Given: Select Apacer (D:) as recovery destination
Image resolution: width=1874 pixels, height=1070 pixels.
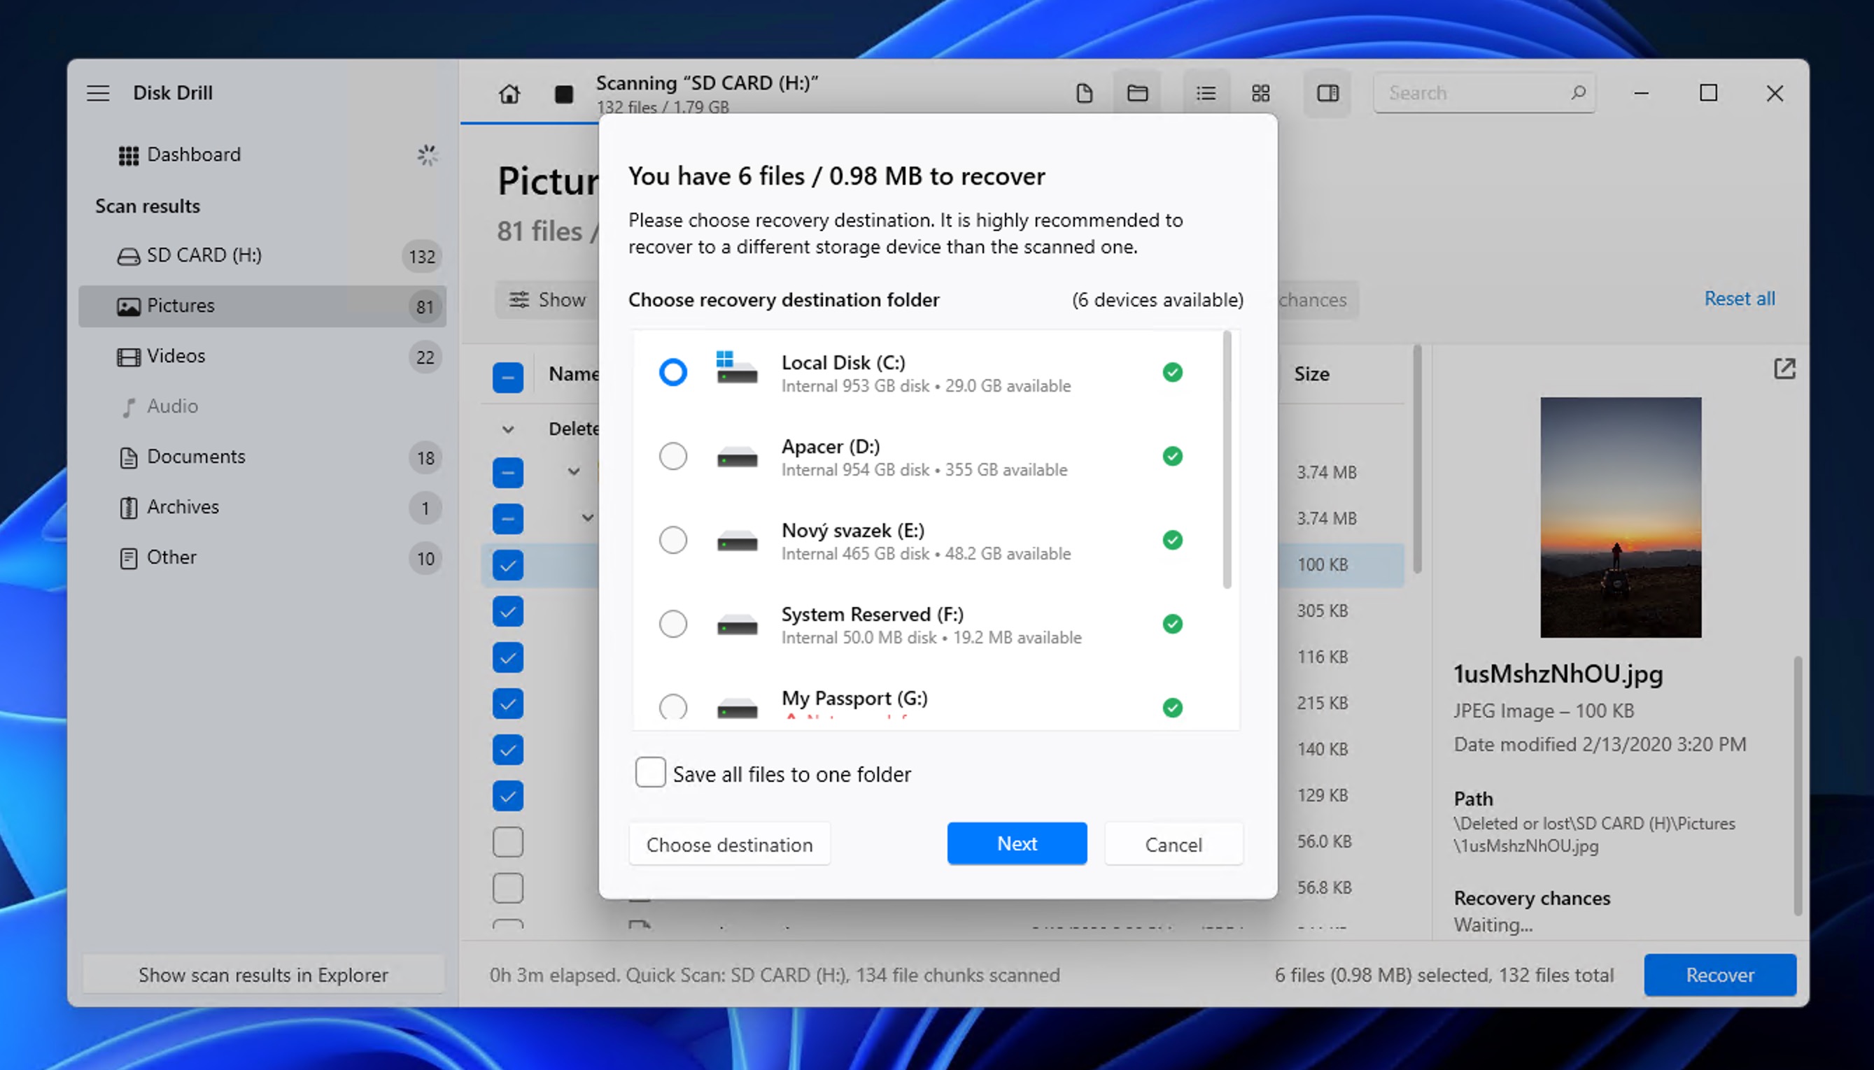Looking at the screenshot, I should [672, 457].
